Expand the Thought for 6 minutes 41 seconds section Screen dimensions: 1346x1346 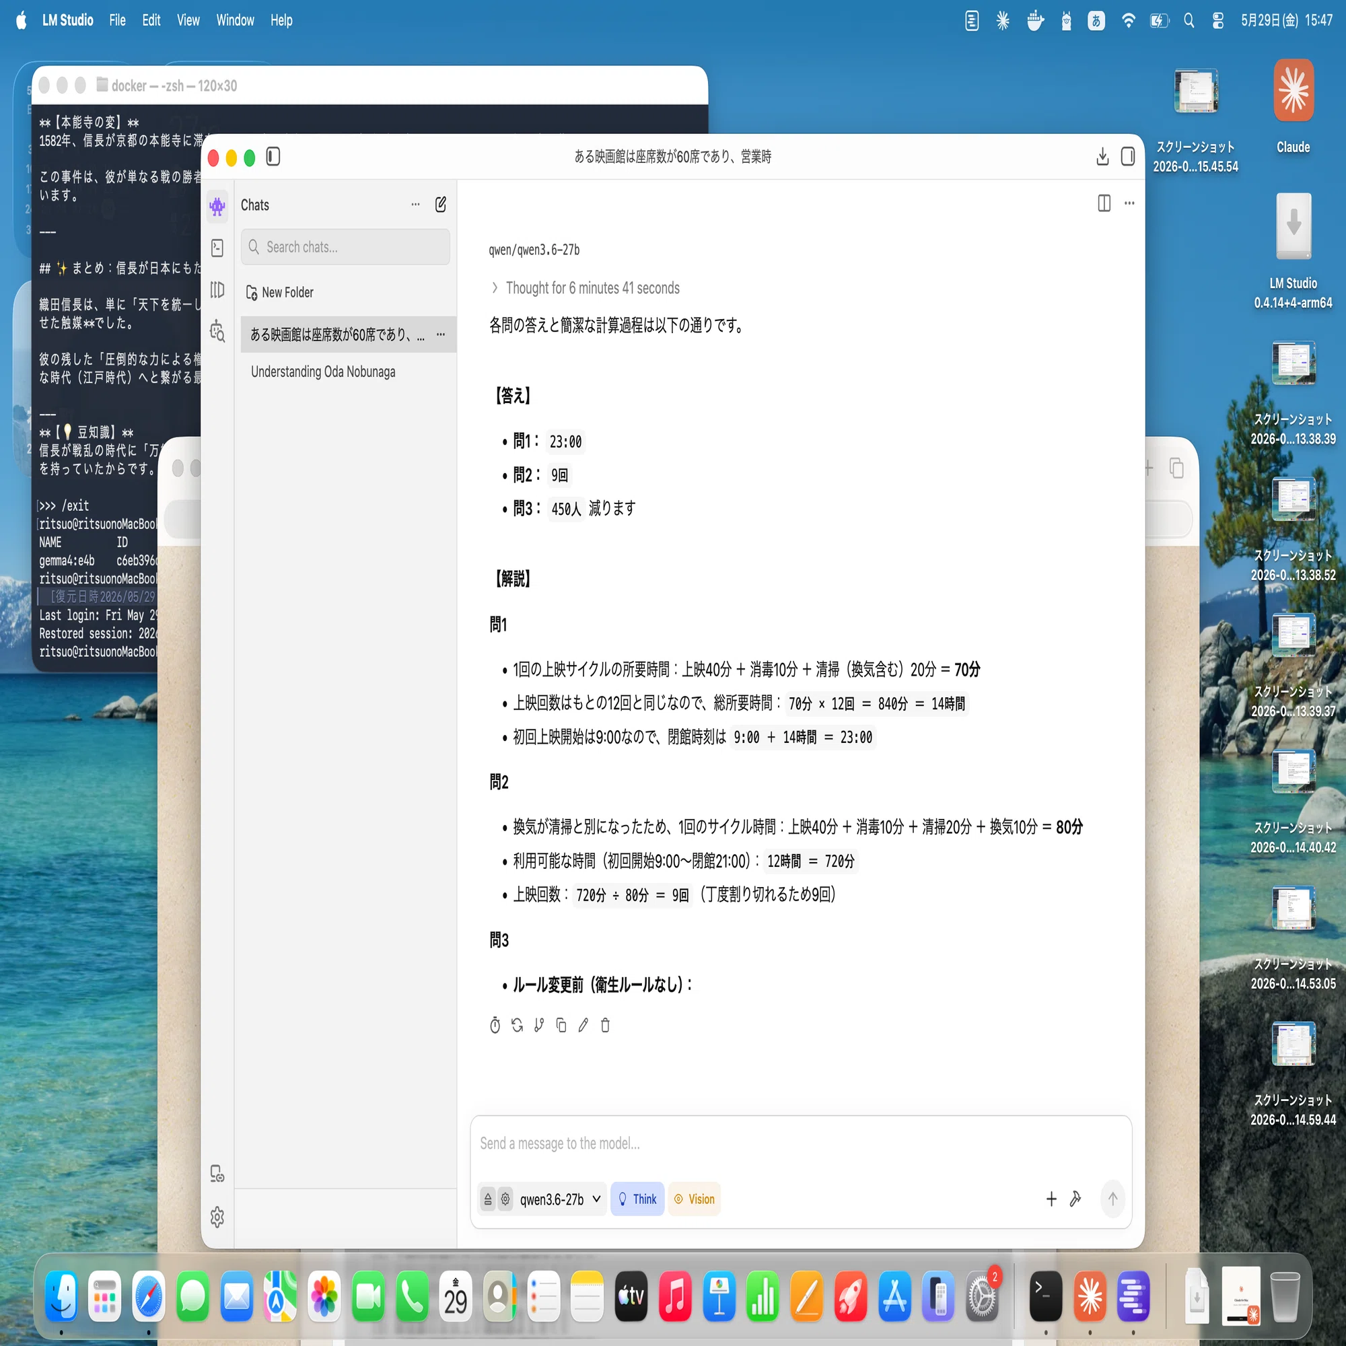[586, 288]
